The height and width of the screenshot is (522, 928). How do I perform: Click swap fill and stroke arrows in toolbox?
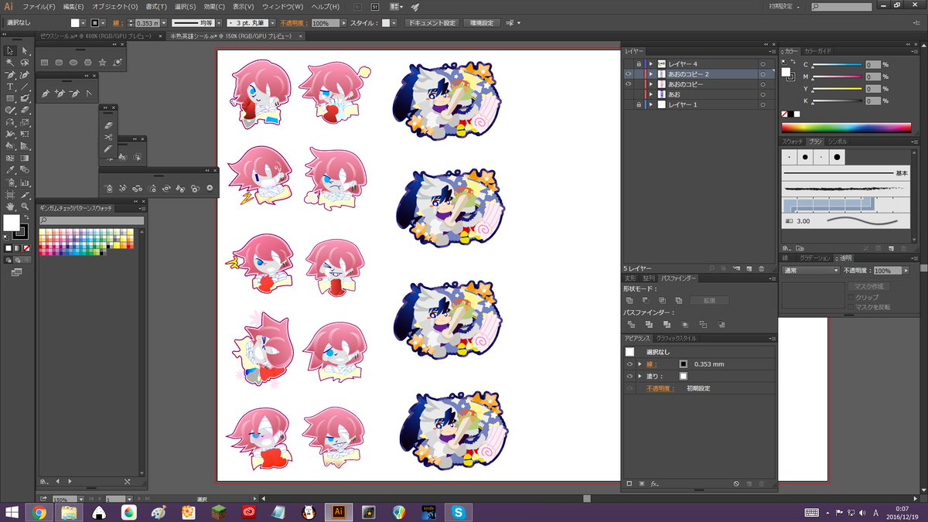tap(26, 217)
